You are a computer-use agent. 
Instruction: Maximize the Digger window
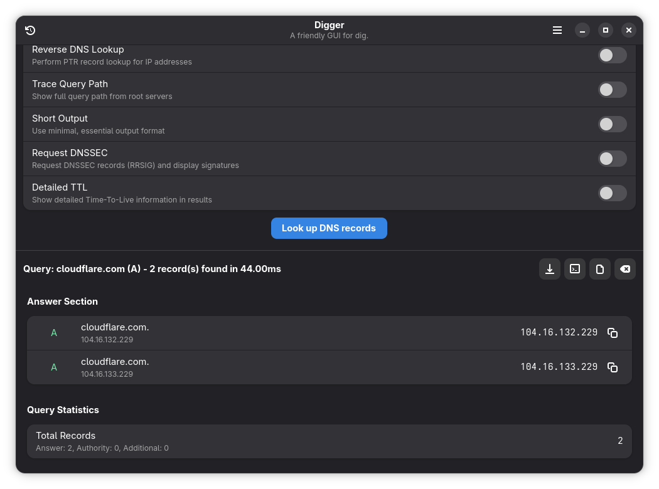605,30
